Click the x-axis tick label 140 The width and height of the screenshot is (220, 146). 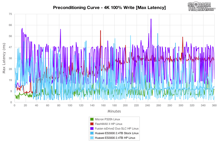point(92,105)
